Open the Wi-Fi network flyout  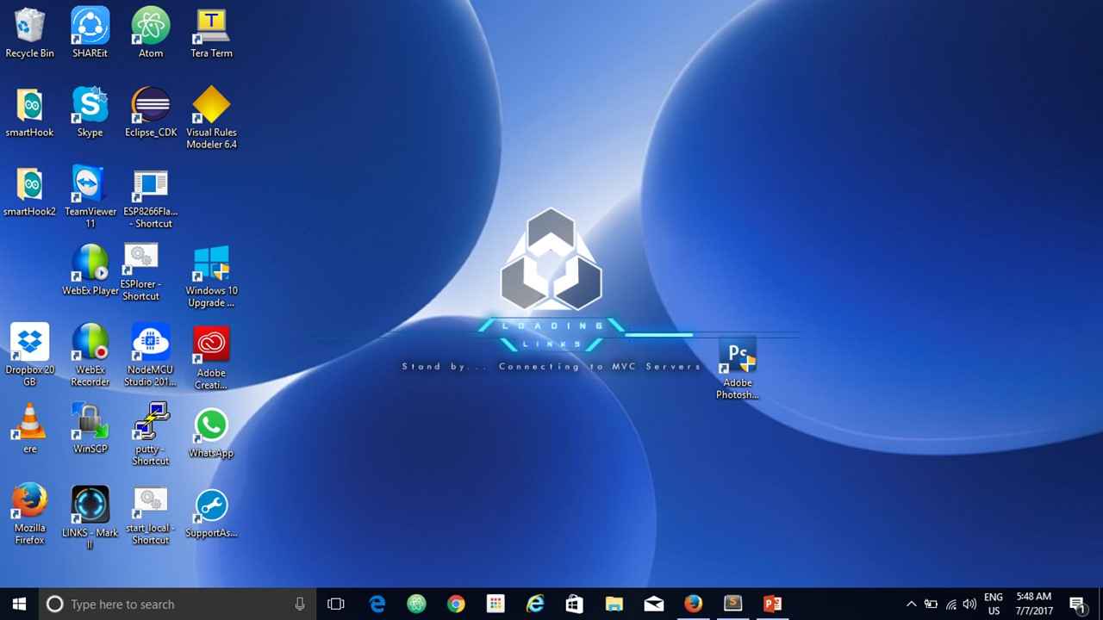[950, 604]
